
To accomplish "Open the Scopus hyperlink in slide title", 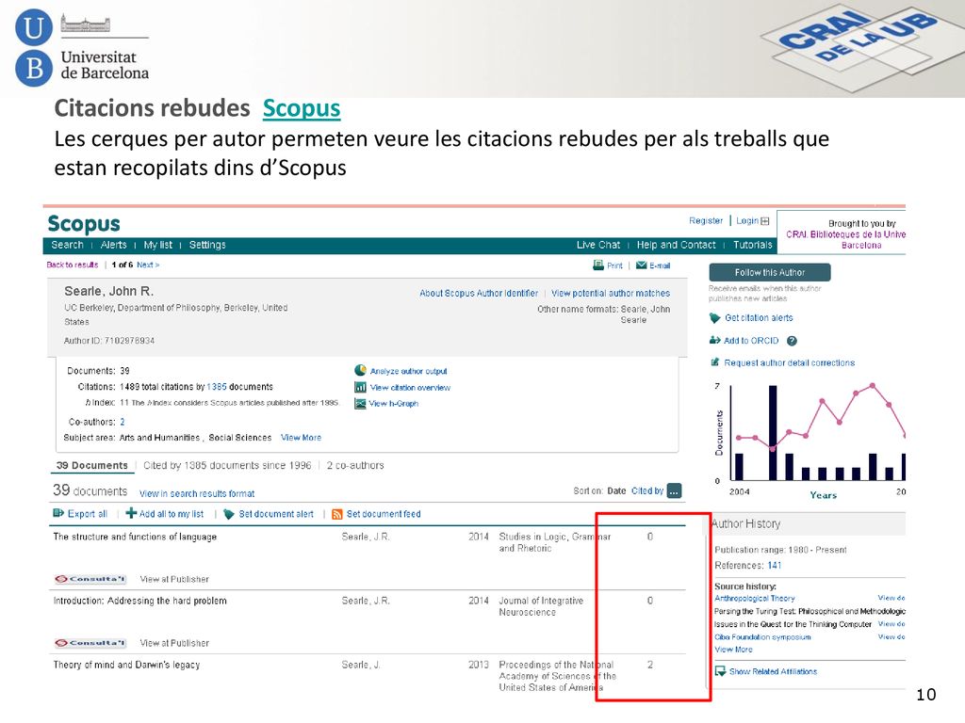I will [x=301, y=108].
